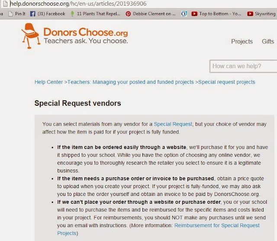Go to Help Center breadcrumb
Screen dimensions: 277x241
click(x=48, y=82)
